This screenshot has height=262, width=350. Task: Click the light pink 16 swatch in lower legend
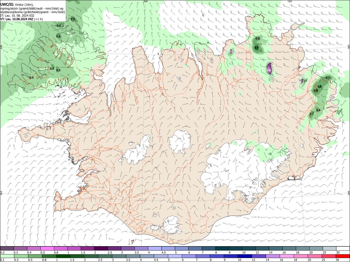[x=287, y=256]
